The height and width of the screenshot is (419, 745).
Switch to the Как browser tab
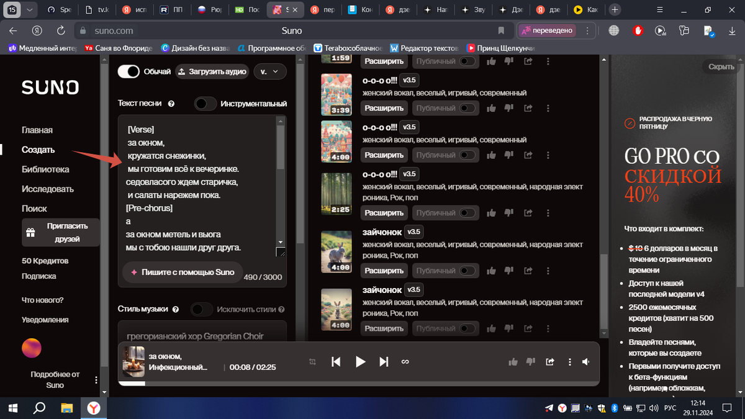587,10
